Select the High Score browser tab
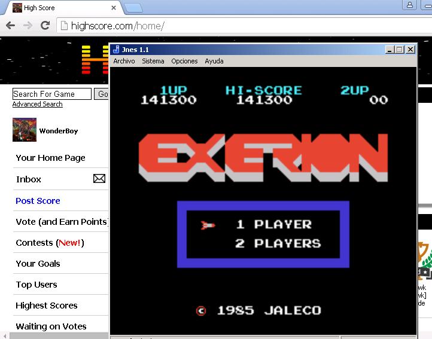Image resolution: width=432 pixels, height=339 pixels. coord(65,8)
